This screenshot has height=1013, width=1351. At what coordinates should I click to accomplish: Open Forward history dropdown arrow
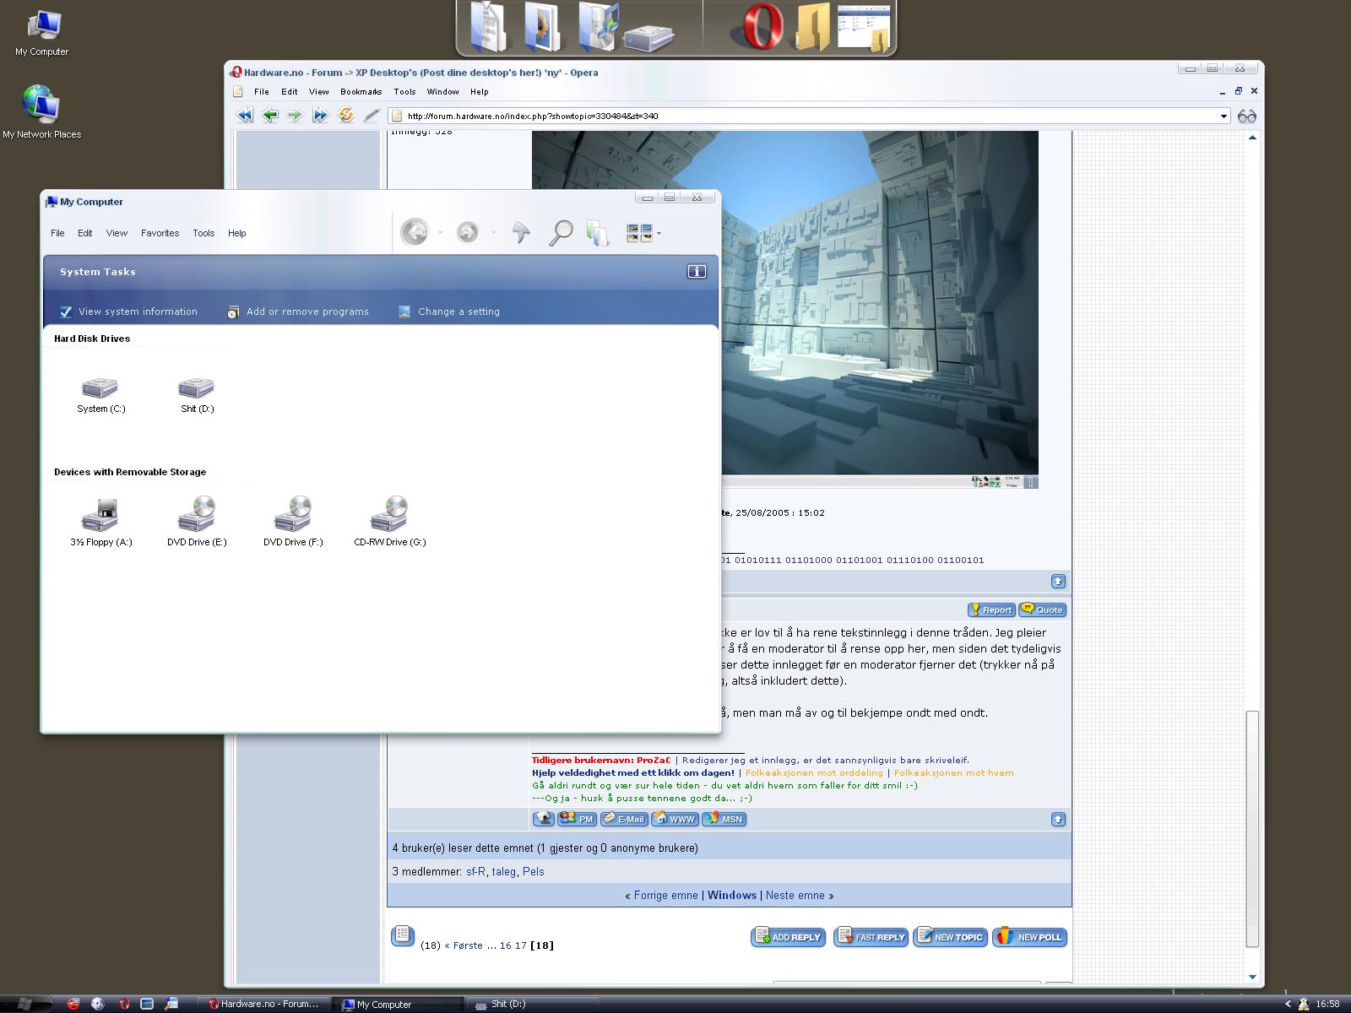(493, 233)
